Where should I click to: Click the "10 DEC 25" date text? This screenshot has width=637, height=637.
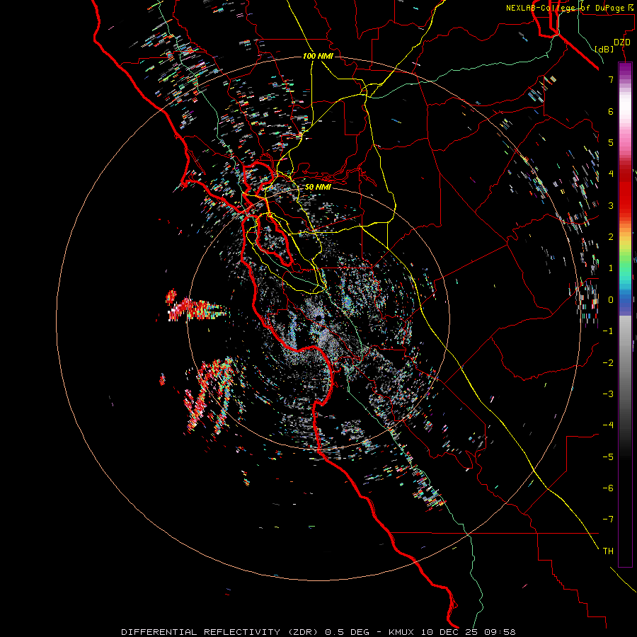point(449,632)
